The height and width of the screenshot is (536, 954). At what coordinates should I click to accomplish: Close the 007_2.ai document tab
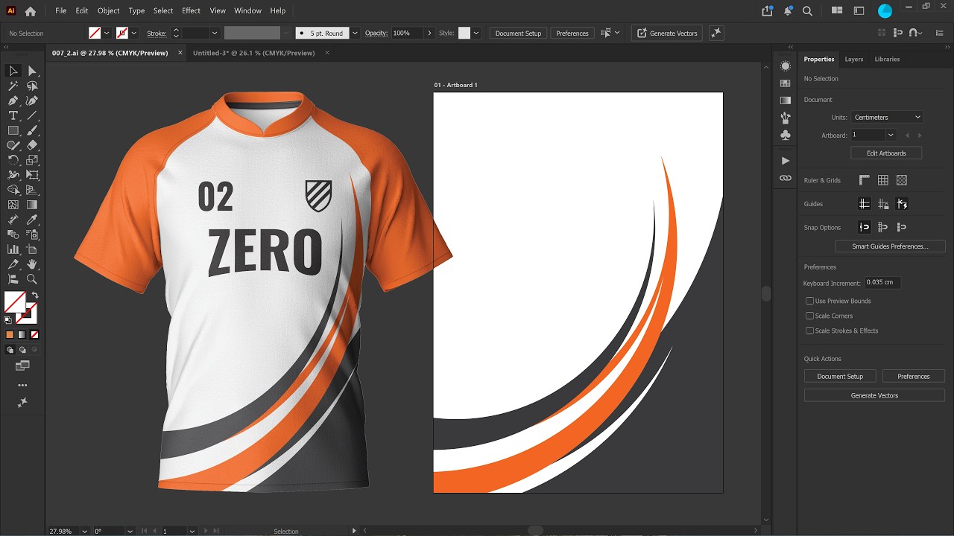point(179,53)
